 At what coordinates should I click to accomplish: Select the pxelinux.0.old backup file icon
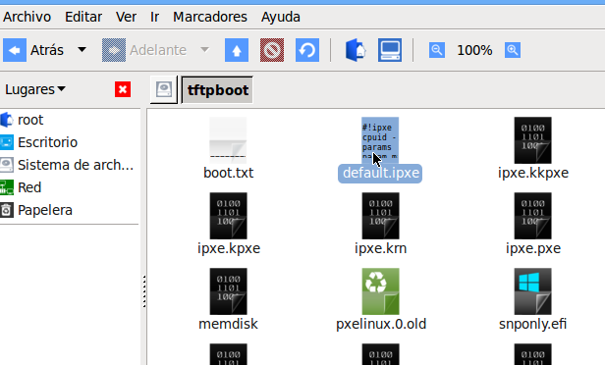coord(380,291)
